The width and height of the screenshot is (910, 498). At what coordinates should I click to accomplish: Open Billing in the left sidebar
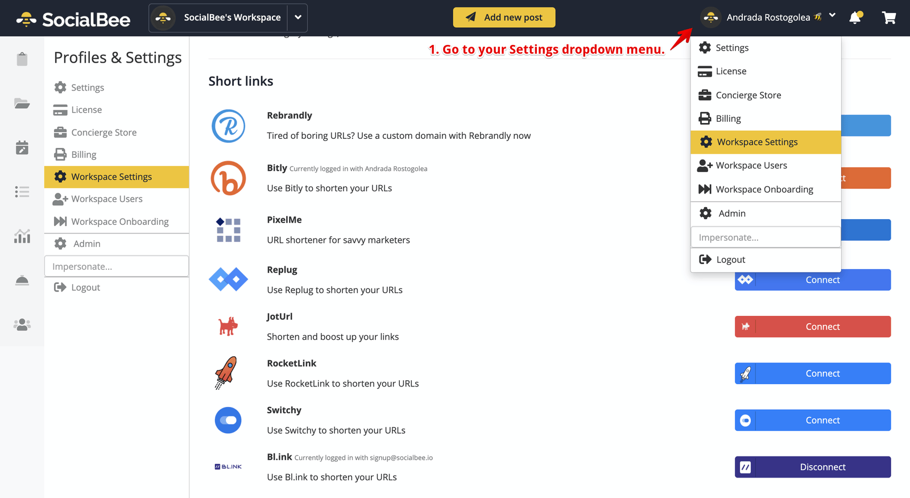117,154
